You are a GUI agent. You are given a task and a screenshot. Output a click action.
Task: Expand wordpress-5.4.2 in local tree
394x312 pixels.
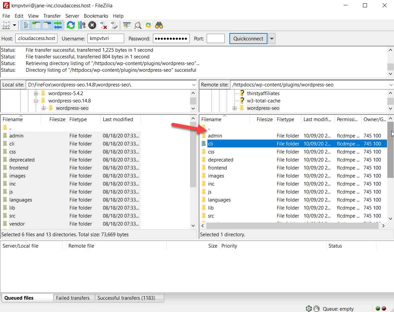(36, 93)
